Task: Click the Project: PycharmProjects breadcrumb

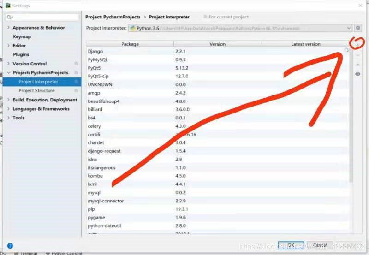Action: [113, 17]
